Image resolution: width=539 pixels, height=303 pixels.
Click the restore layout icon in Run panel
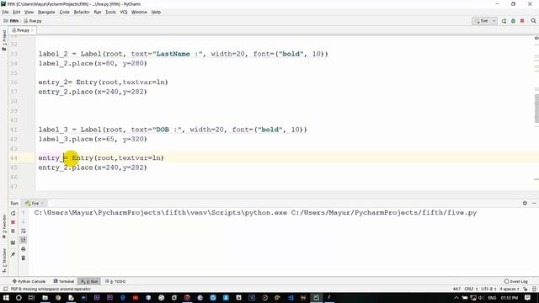tap(13, 243)
